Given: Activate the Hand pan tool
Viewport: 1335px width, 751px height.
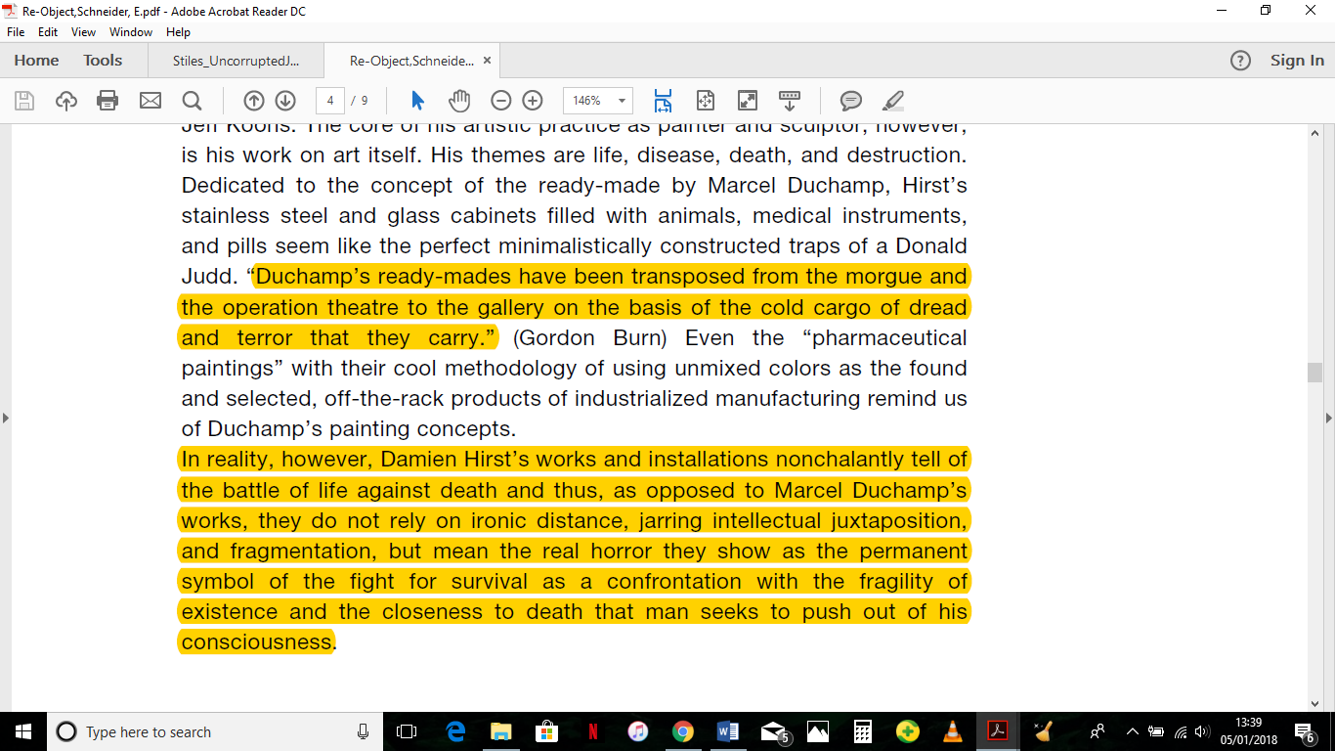Looking at the screenshot, I should pos(459,101).
